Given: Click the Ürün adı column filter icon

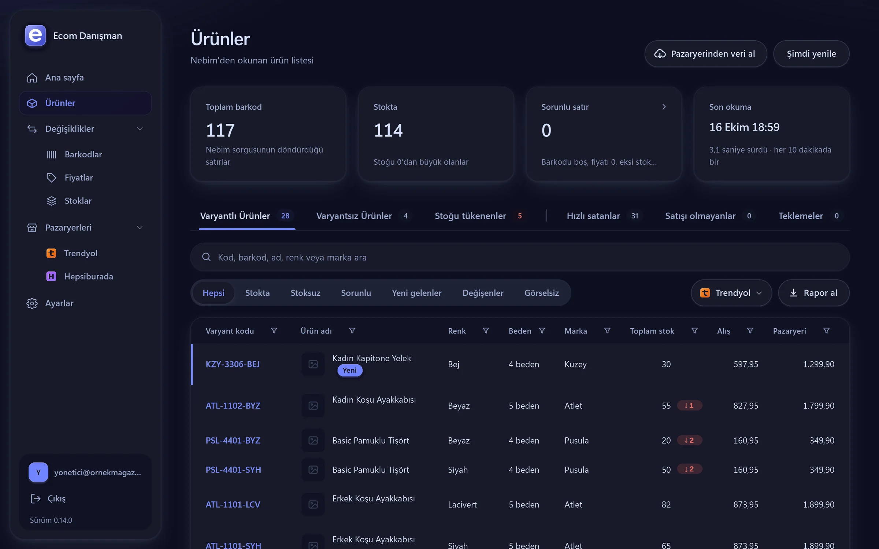Looking at the screenshot, I should (x=352, y=331).
